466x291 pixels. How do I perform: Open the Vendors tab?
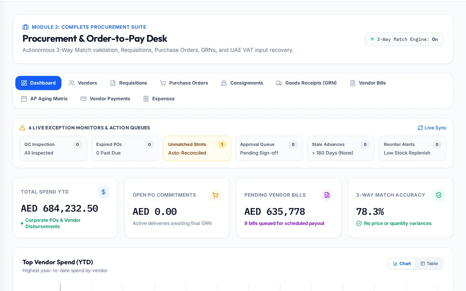coord(83,83)
